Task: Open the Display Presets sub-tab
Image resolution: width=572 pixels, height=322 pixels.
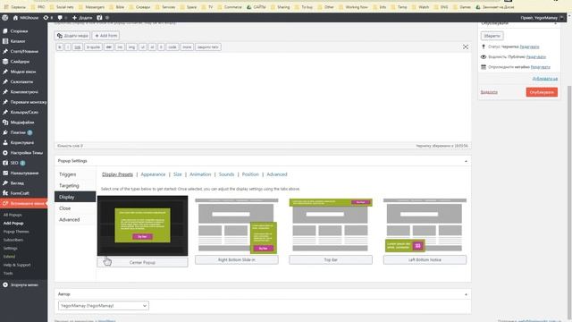Action: pyautogui.click(x=117, y=174)
